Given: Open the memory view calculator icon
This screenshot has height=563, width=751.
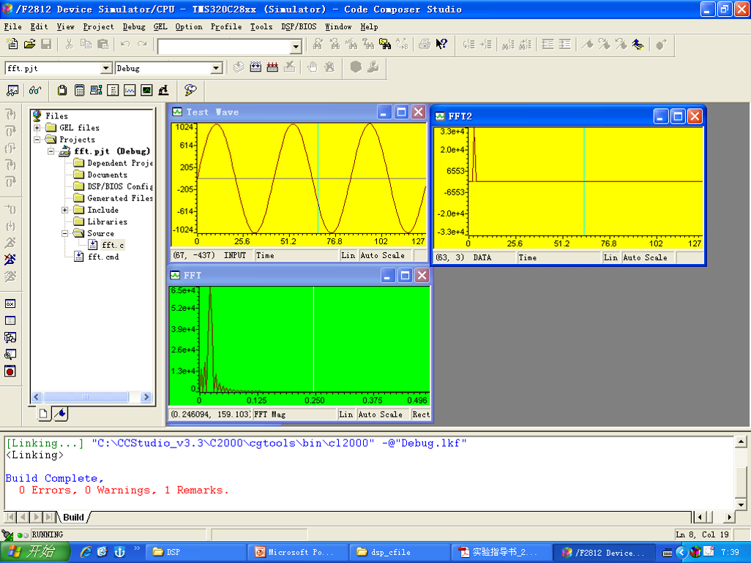Looking at the screenshot, I should [x=80, y=90].
